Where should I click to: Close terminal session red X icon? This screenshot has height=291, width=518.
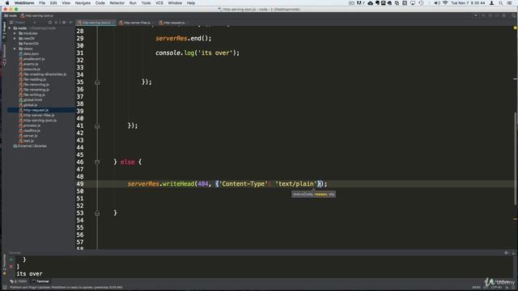pyautogui.click(x=11, y=266)
